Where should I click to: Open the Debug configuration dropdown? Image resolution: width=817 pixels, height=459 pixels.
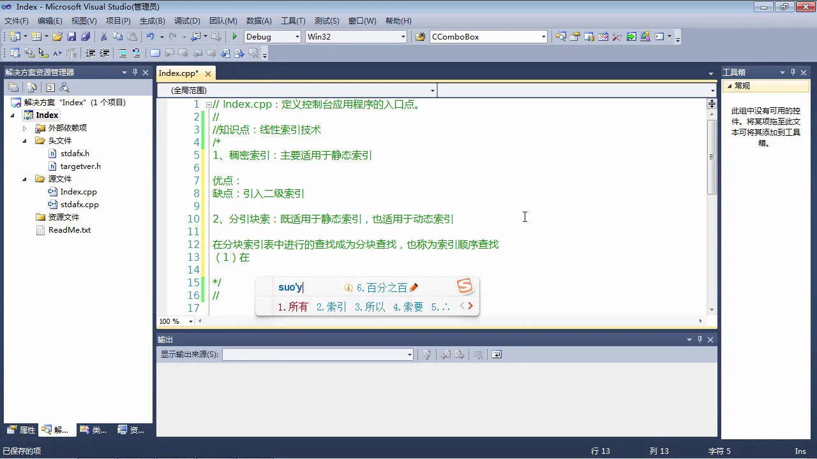(x=297, y=37)
